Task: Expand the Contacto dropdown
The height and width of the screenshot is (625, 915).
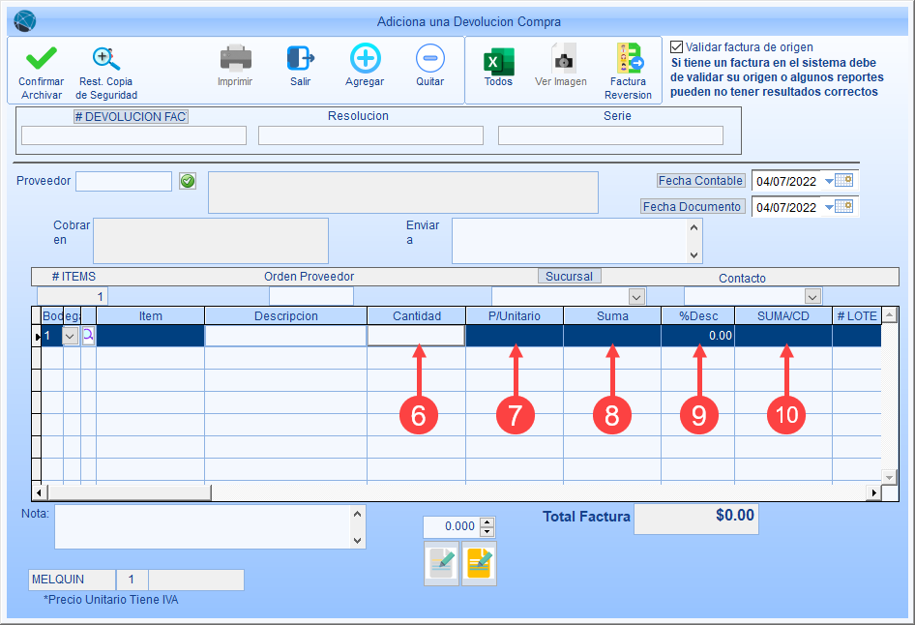Action: [812, 296]
